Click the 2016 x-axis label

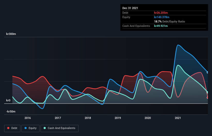28,118
